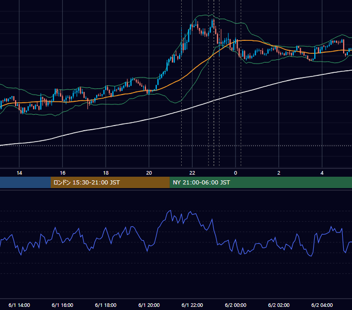Image resolution: width=352 pixels, height=310 pixels.
Task: Click the unlabeled blue session bar before ロンドン
Action: point(25,182)
